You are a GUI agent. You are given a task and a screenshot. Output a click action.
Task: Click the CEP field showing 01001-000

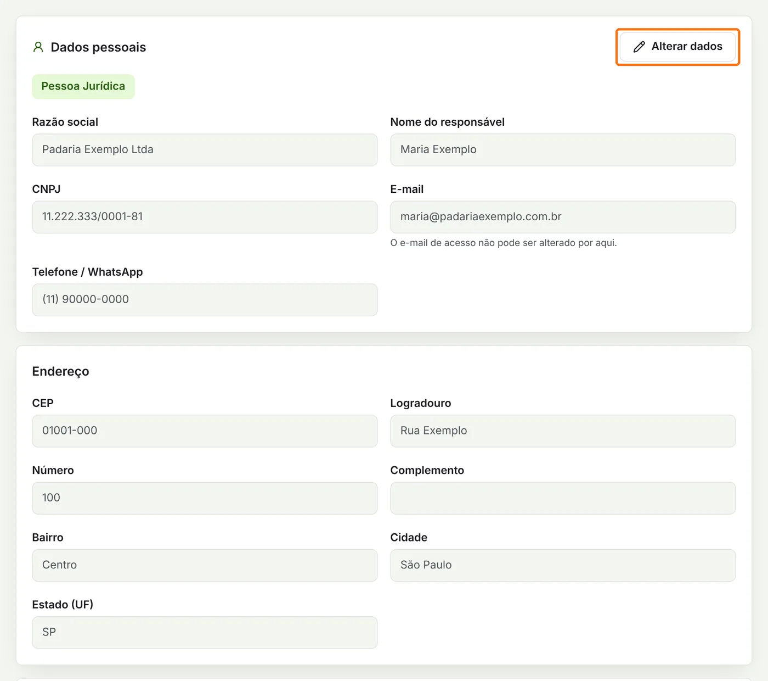205,431
